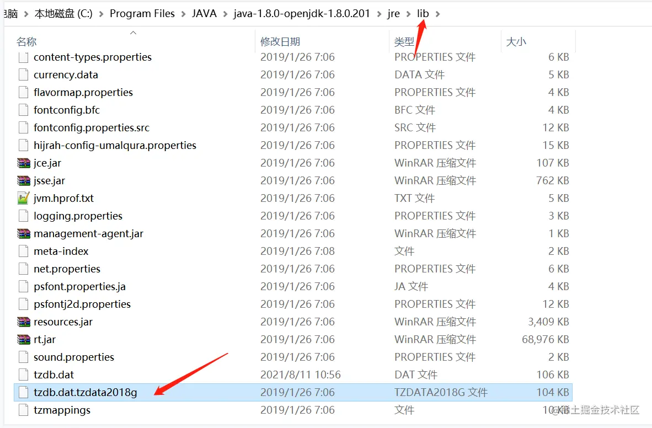Click the currency.data file icon

tap(23, 75)
